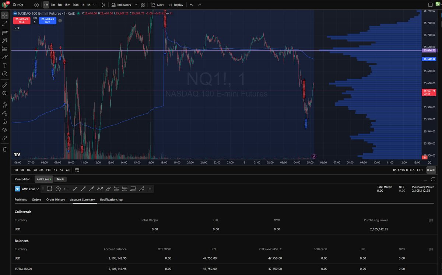Image resolution: width=442 pixels, height=275 pixels.
Task: Select the purple 25,674.75 price line label
Action: [429, 51]
